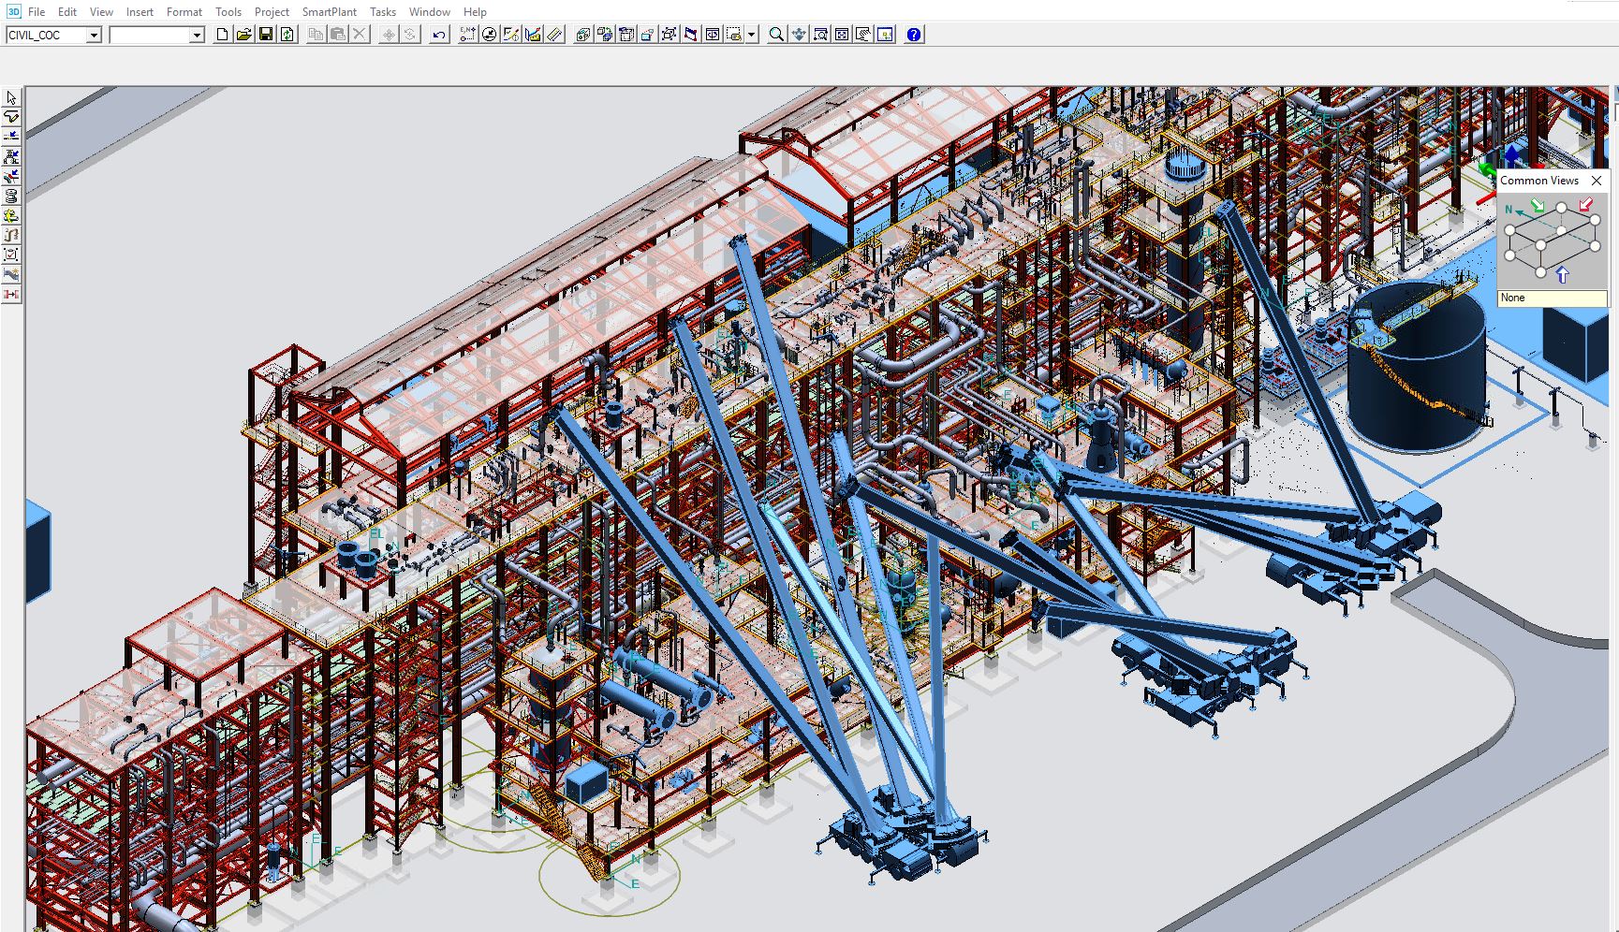Click the Undo arrow icon

(439, 35)
